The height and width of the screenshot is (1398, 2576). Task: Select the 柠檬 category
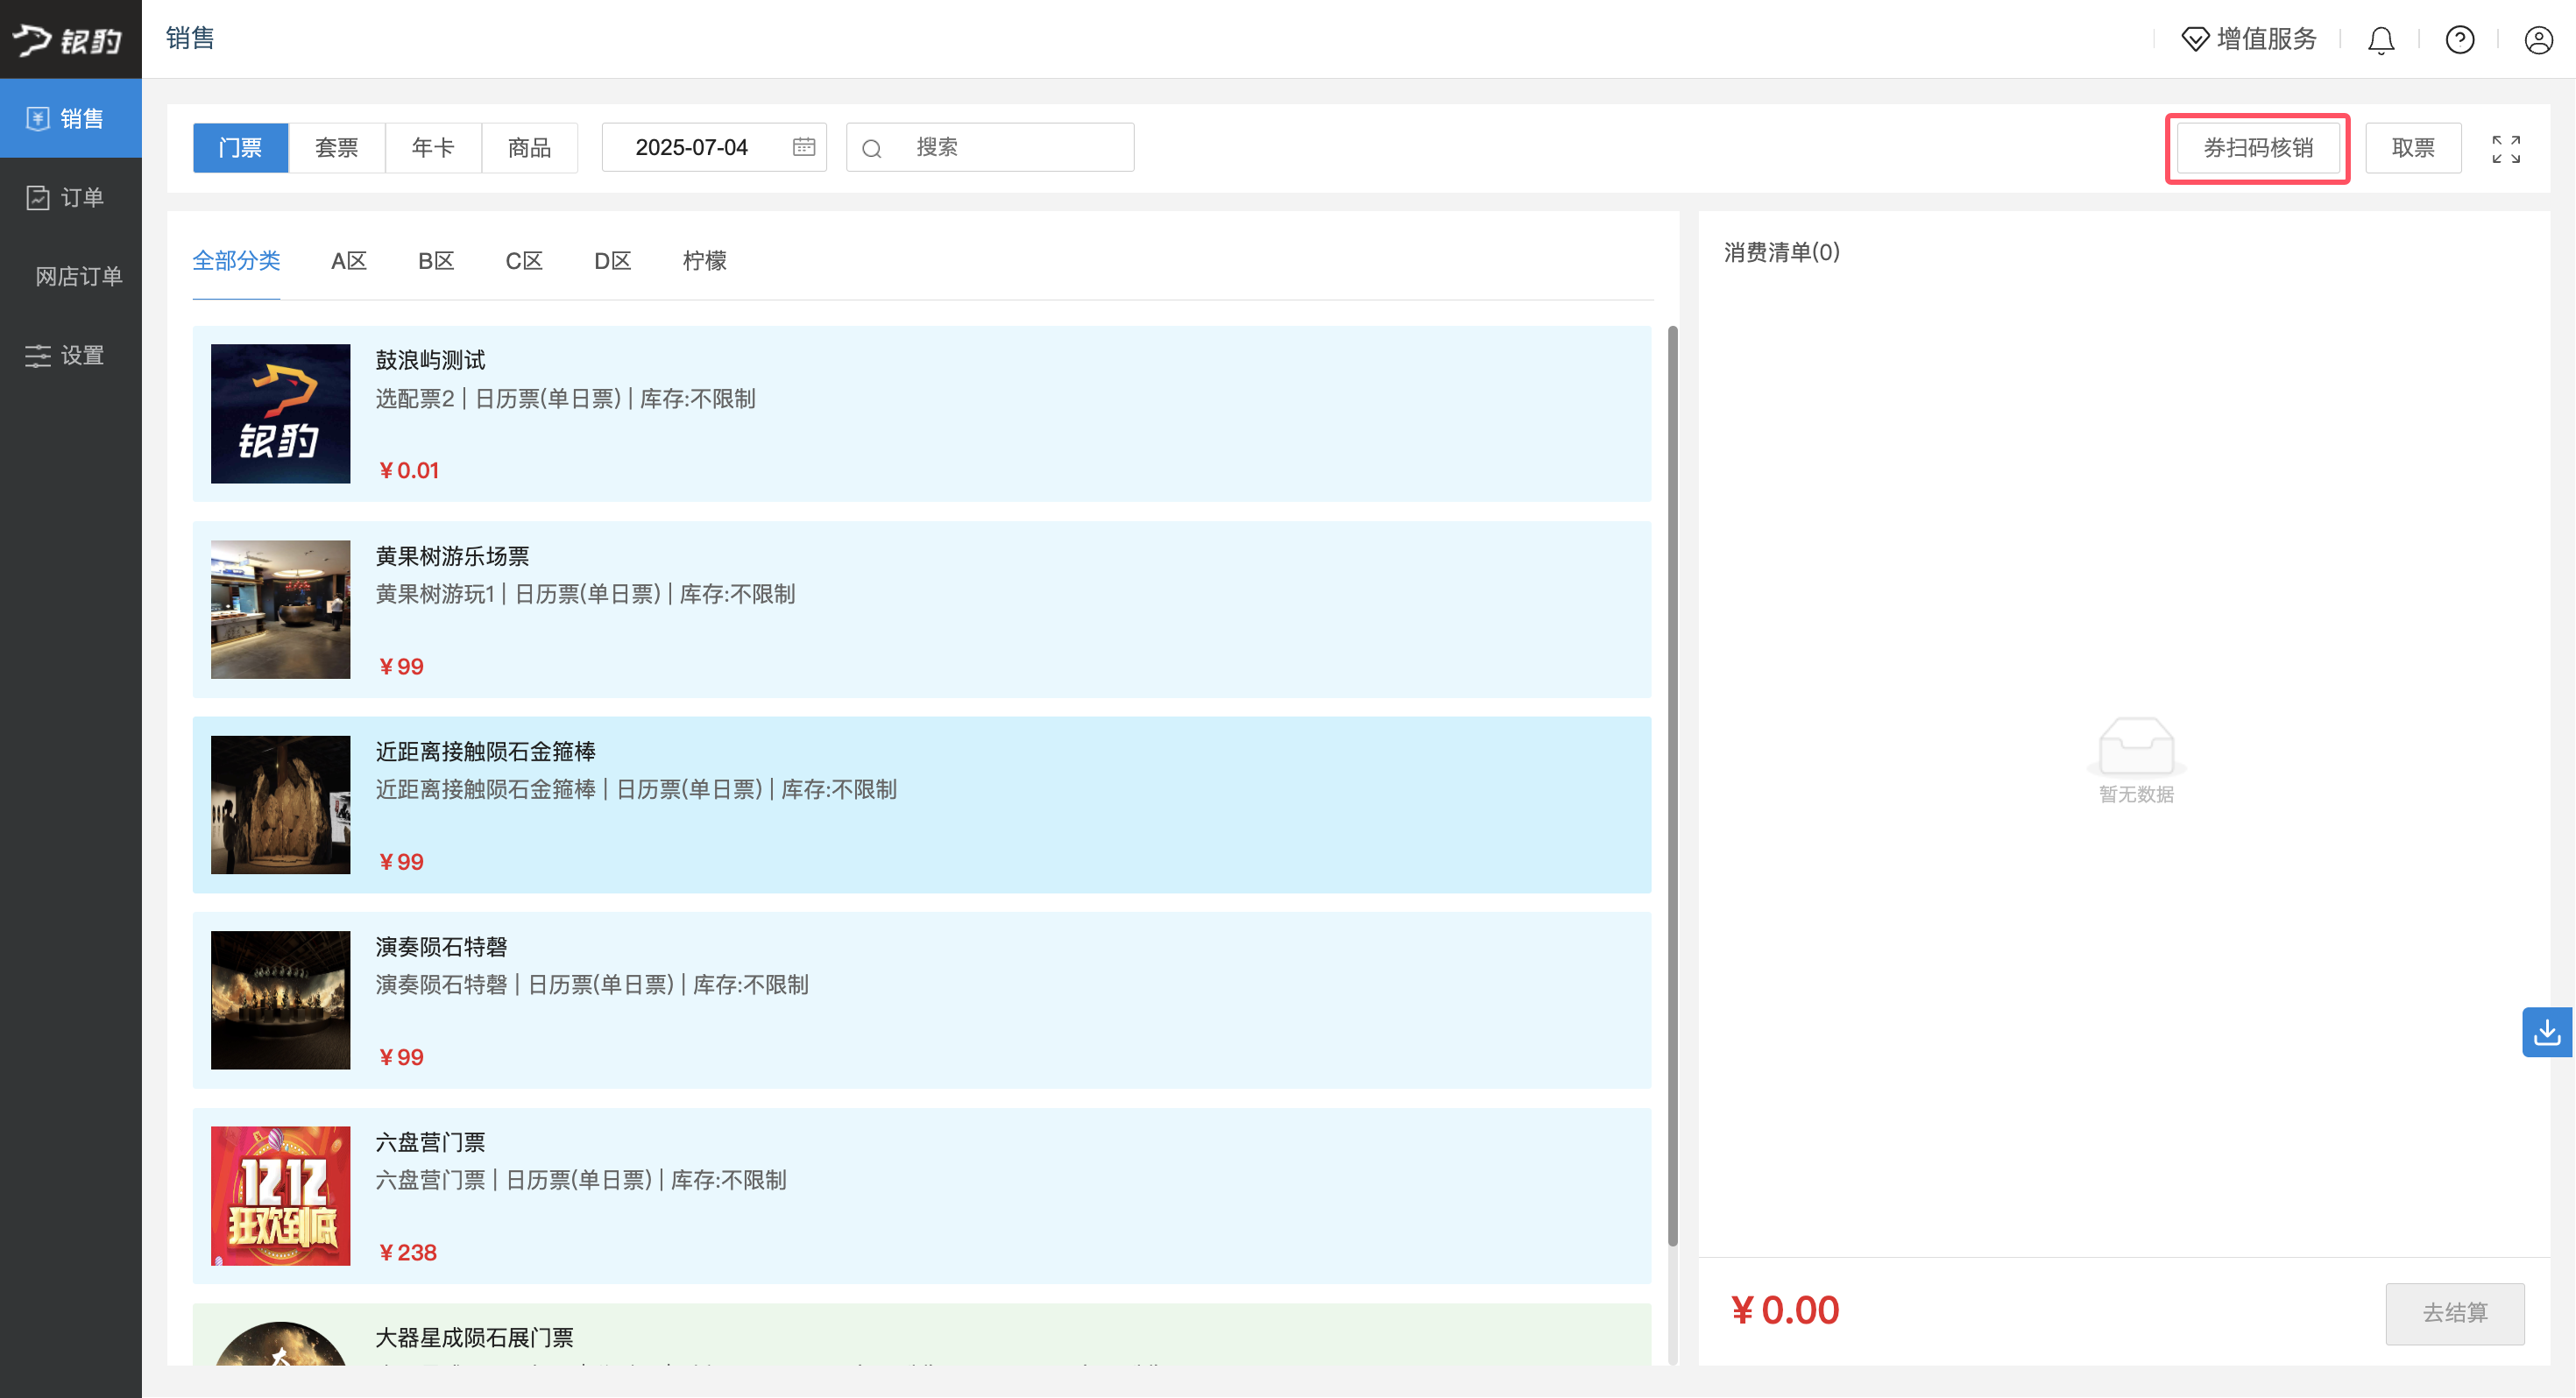coord(704,261)
